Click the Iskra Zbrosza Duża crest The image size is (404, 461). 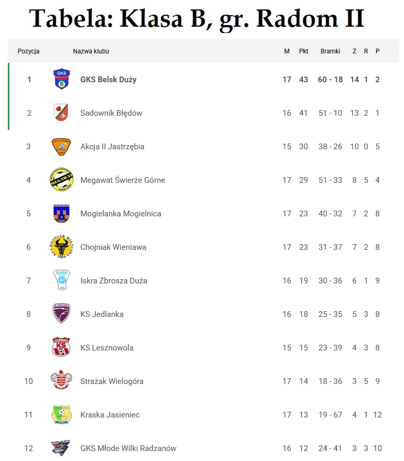coord(61,280)
